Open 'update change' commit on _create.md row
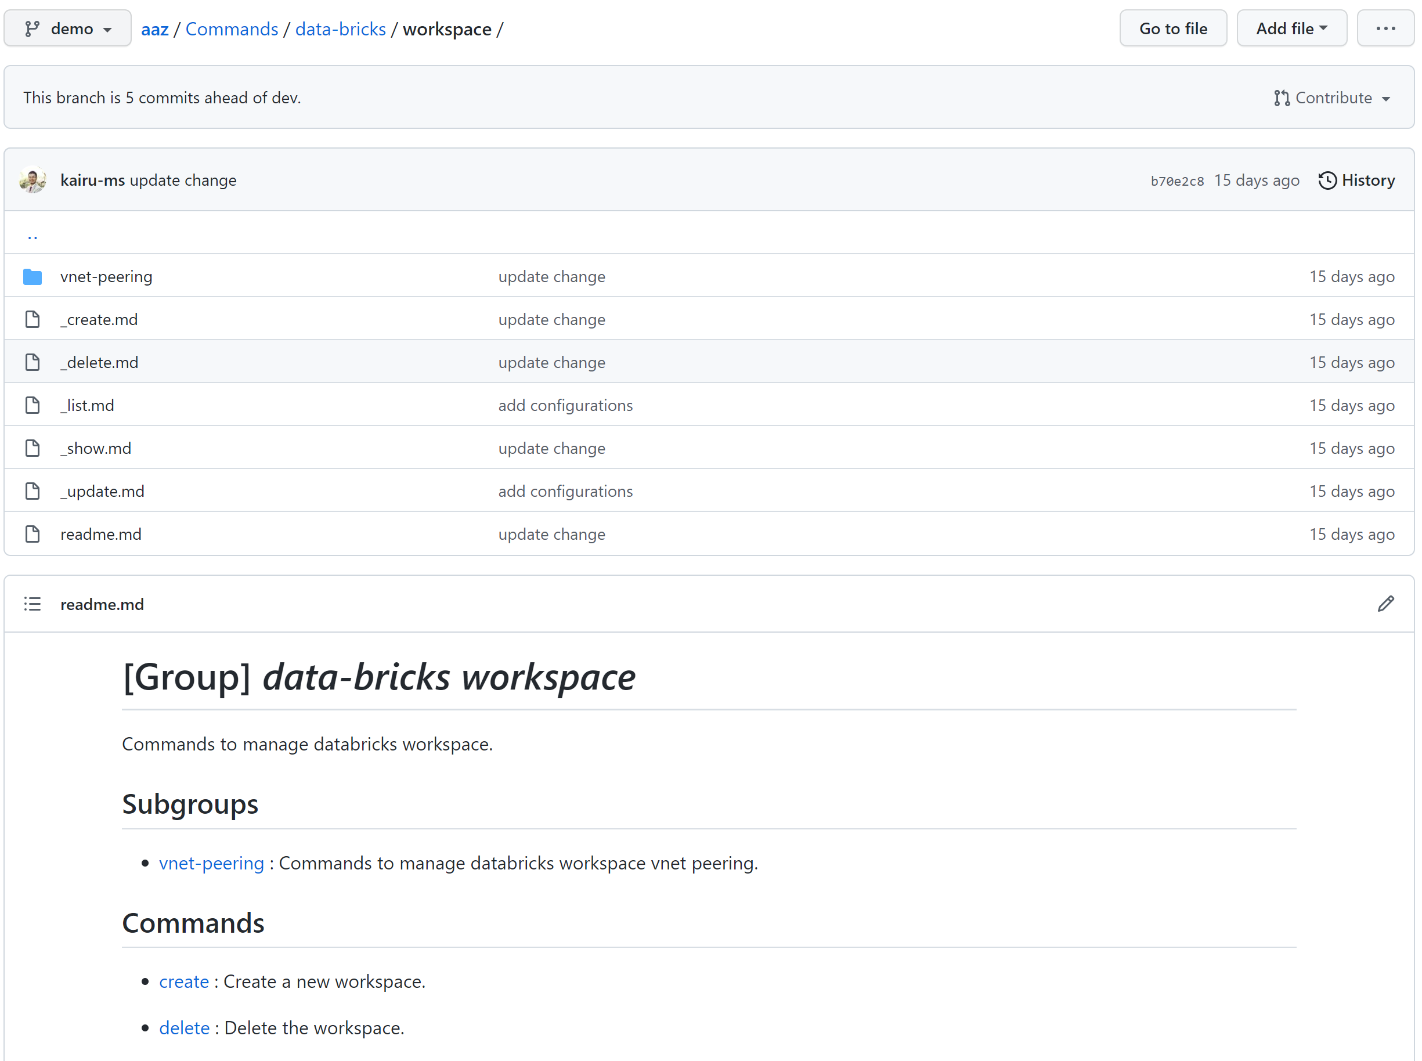Screen dimensions: 1422x1061 (x=552, y=320)
